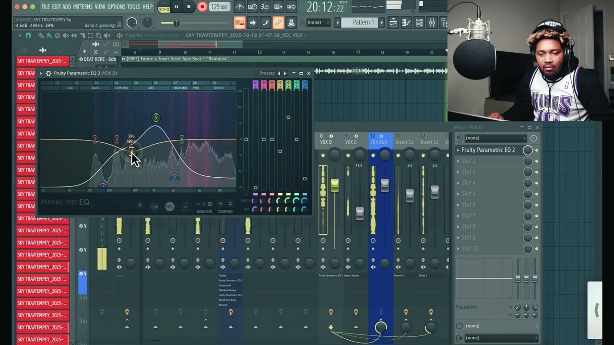
Task: Mute VOX D track with green LED
Action: (323, 155)
